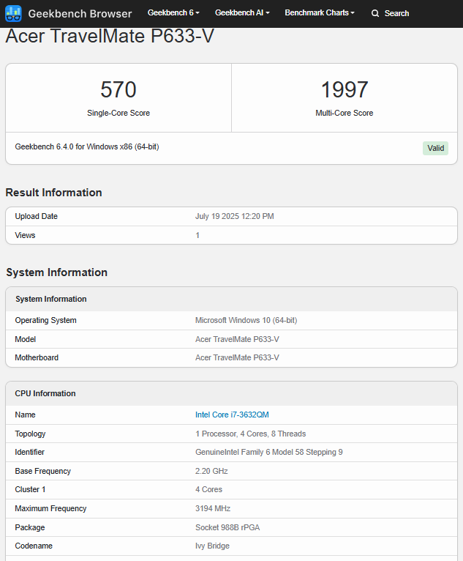463x561 pixels.
Task: Click the Motherboard row label
Action: pos(37,358)
